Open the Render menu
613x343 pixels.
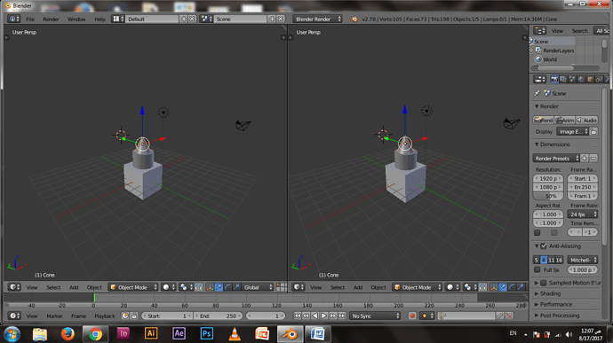(x=51, y=19)
